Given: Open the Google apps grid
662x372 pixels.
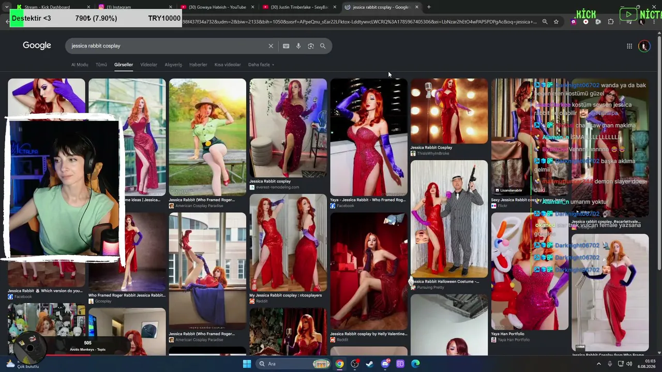Looking at the screenshot, I should tap(629, 46).
